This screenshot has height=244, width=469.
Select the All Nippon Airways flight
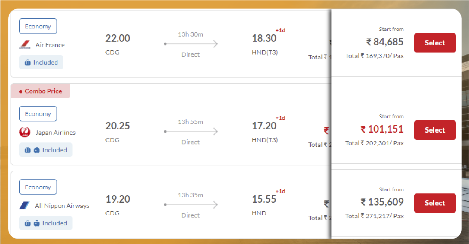tap(435, 203)
